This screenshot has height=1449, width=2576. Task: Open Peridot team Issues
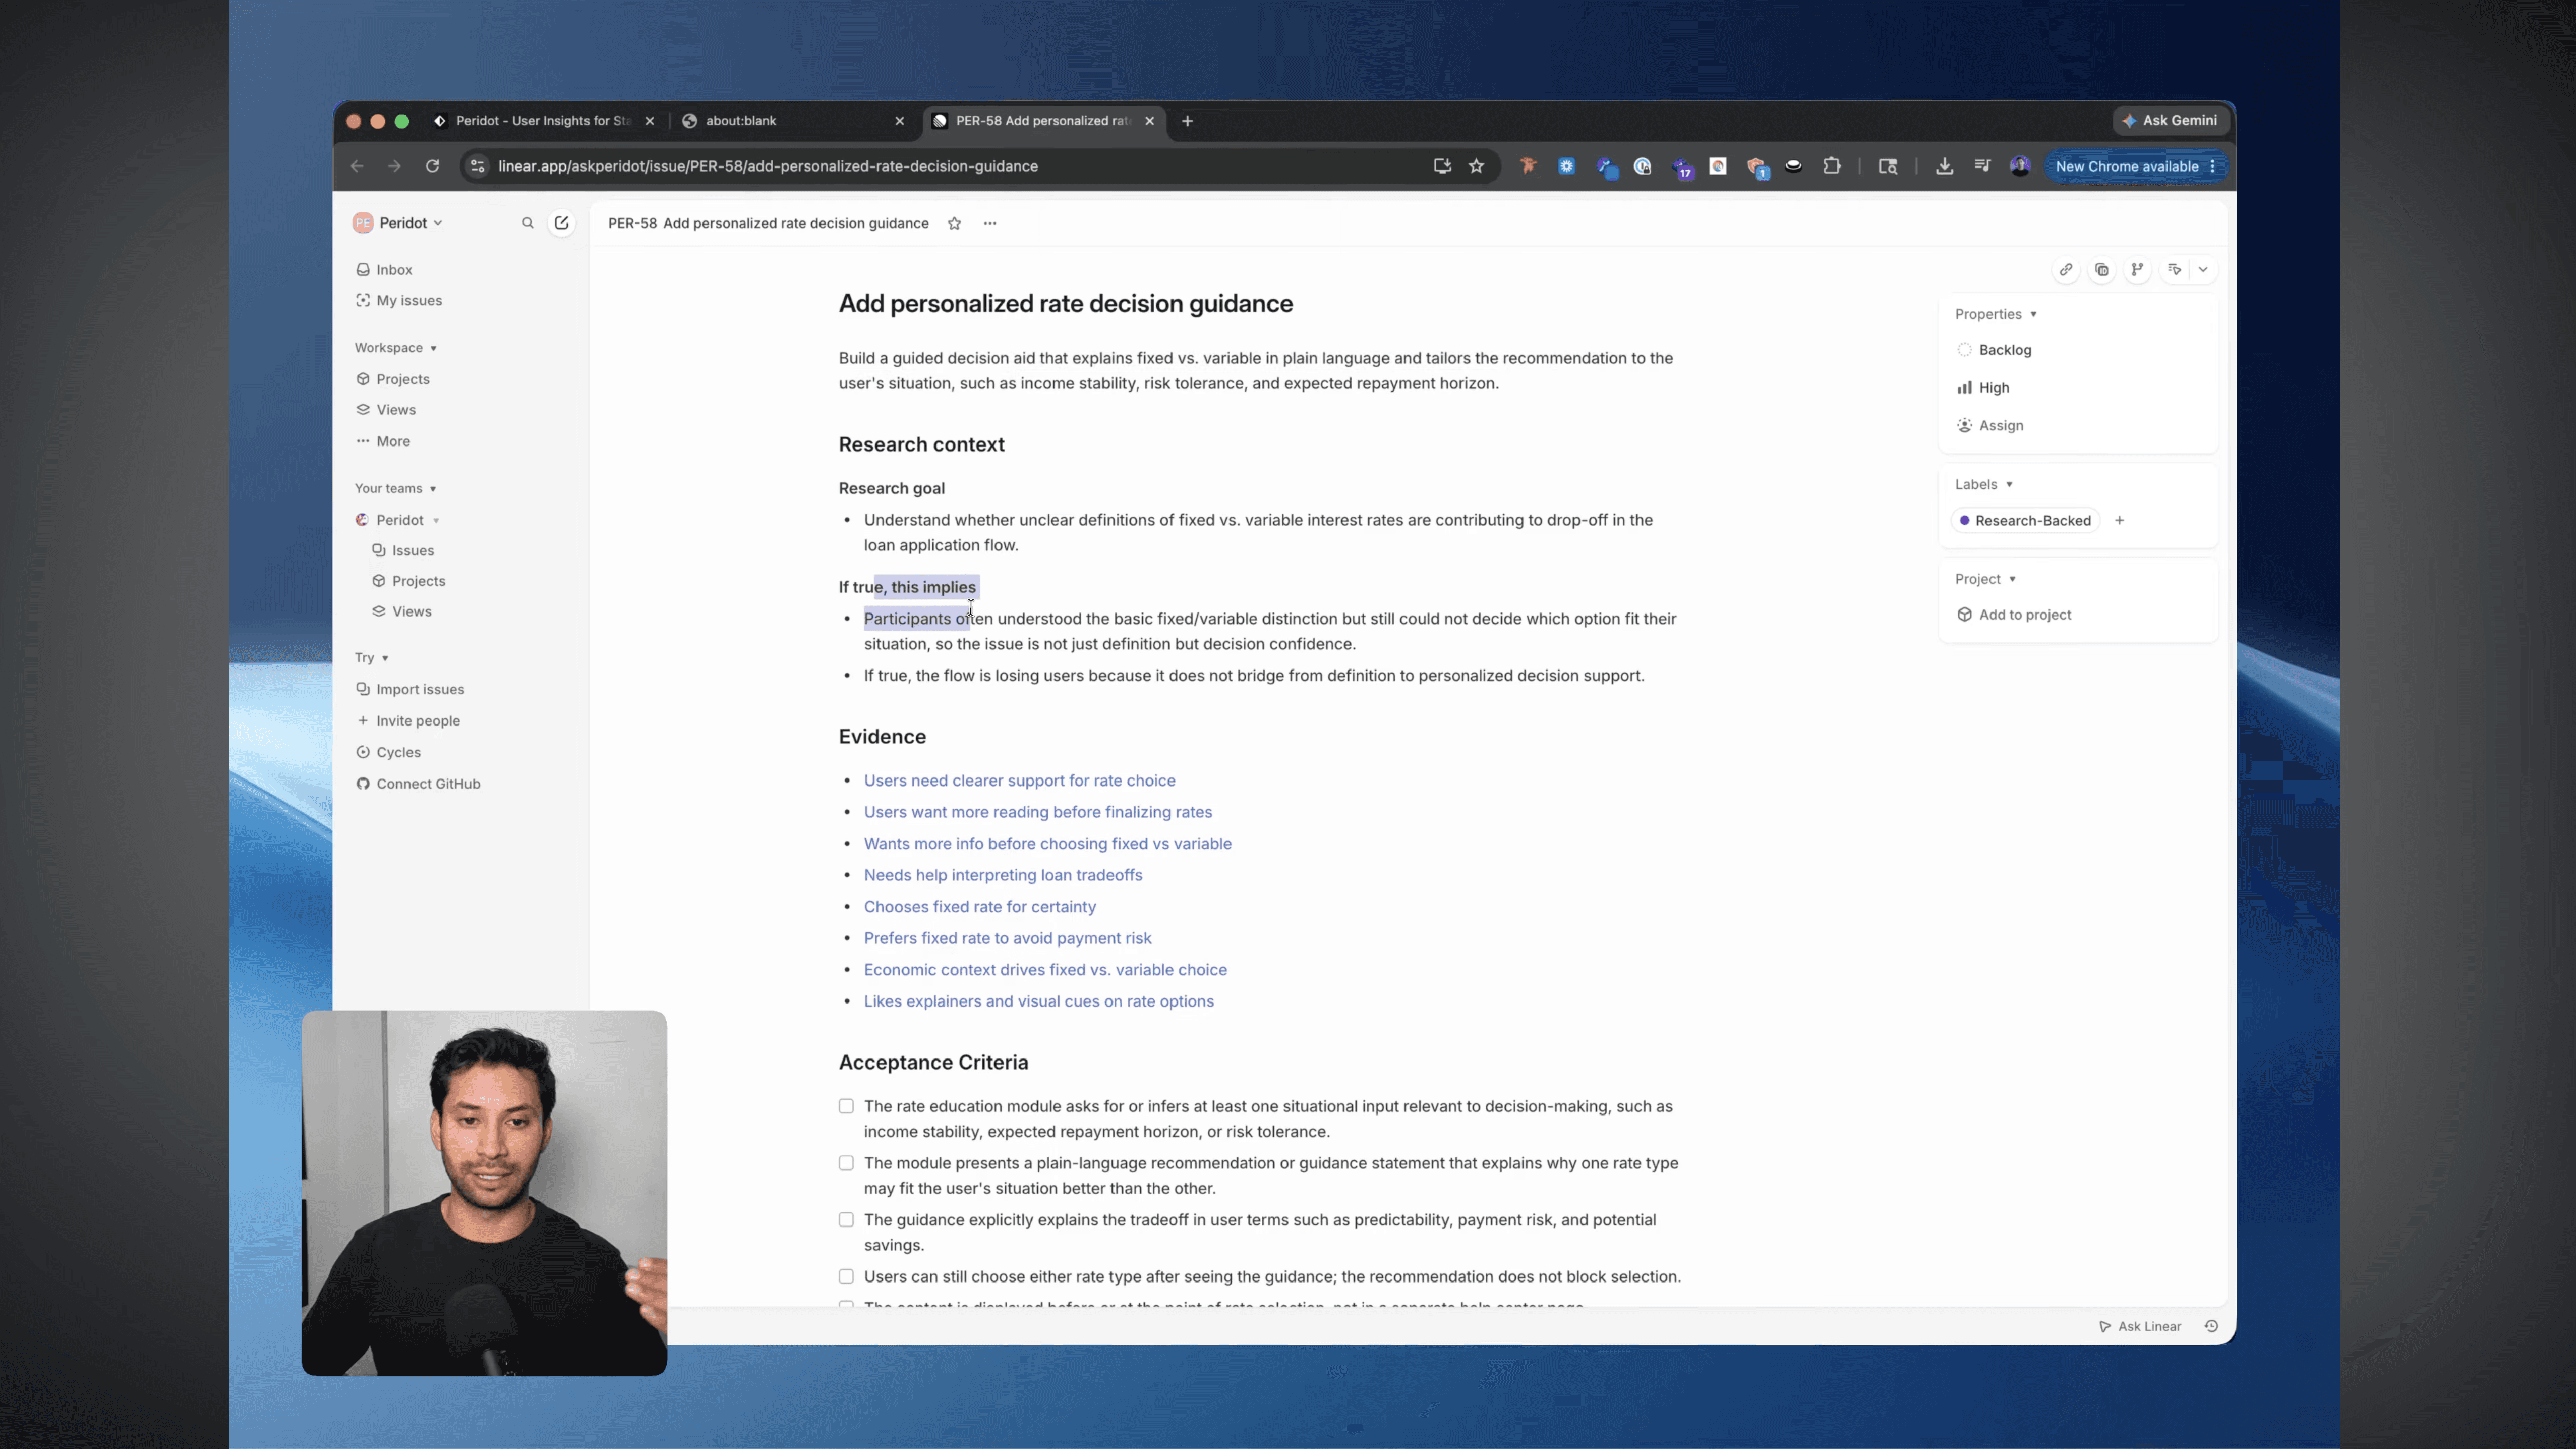pyautogui.click(x=402, y=550)
